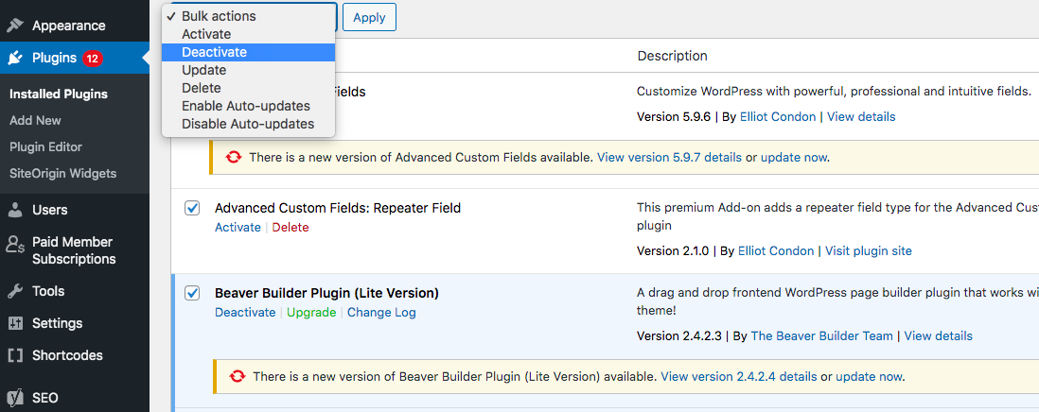Click the Paid Member Subscriptions icon
The image size is (1039, 412).
(x=15, y=244)
